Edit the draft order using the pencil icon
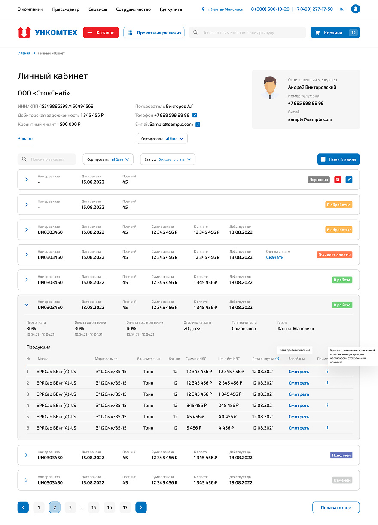 349,179
